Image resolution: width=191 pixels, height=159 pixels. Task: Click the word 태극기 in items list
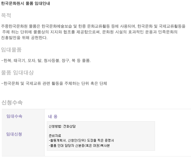[x=20, y=61]
